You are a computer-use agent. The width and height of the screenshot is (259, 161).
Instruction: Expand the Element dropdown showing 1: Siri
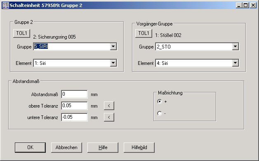coord(113,63)
